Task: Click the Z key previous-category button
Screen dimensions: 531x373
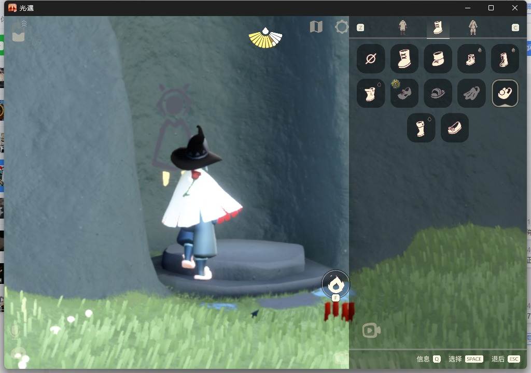Action: pyautogui.click(x=361, y=28)
